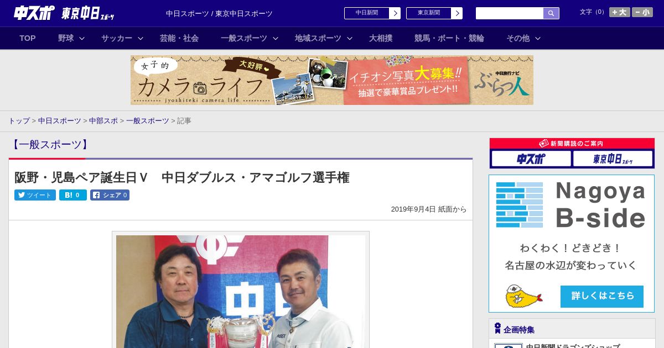This screenshot has width=664, height=348.
Task: Click the article date 2019年9月4日 text
Action: coord(413,209)
